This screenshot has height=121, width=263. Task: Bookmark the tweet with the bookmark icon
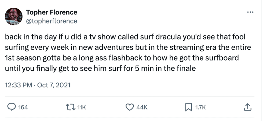(188, 107)
